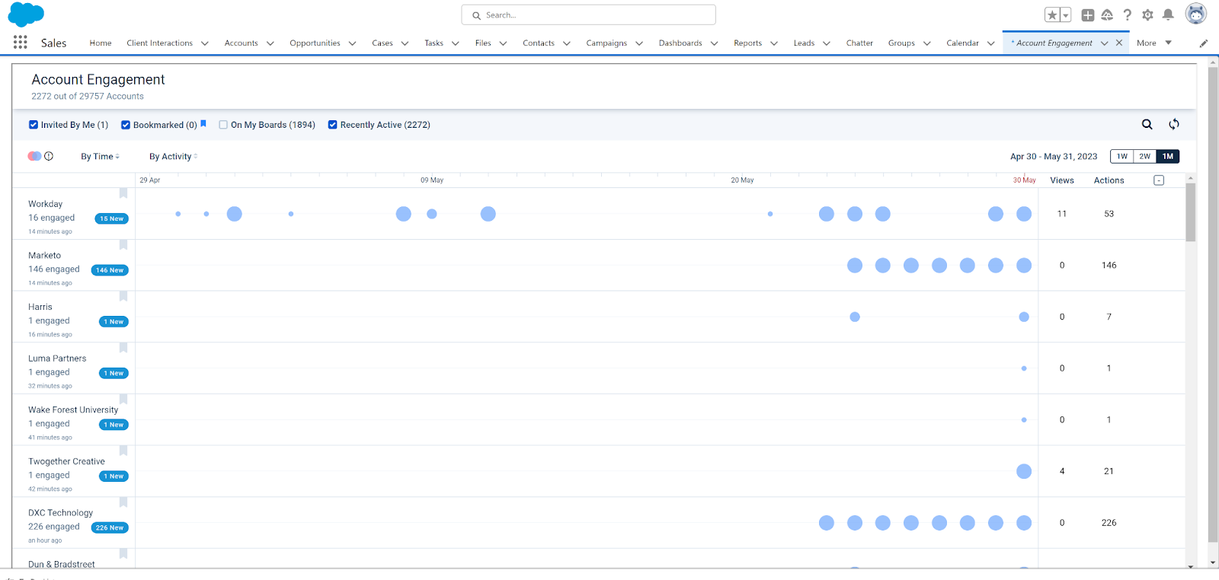Select 2W time range
Image resolution: width=1219 pixels, height=580 pixels.
[1145, 156]
